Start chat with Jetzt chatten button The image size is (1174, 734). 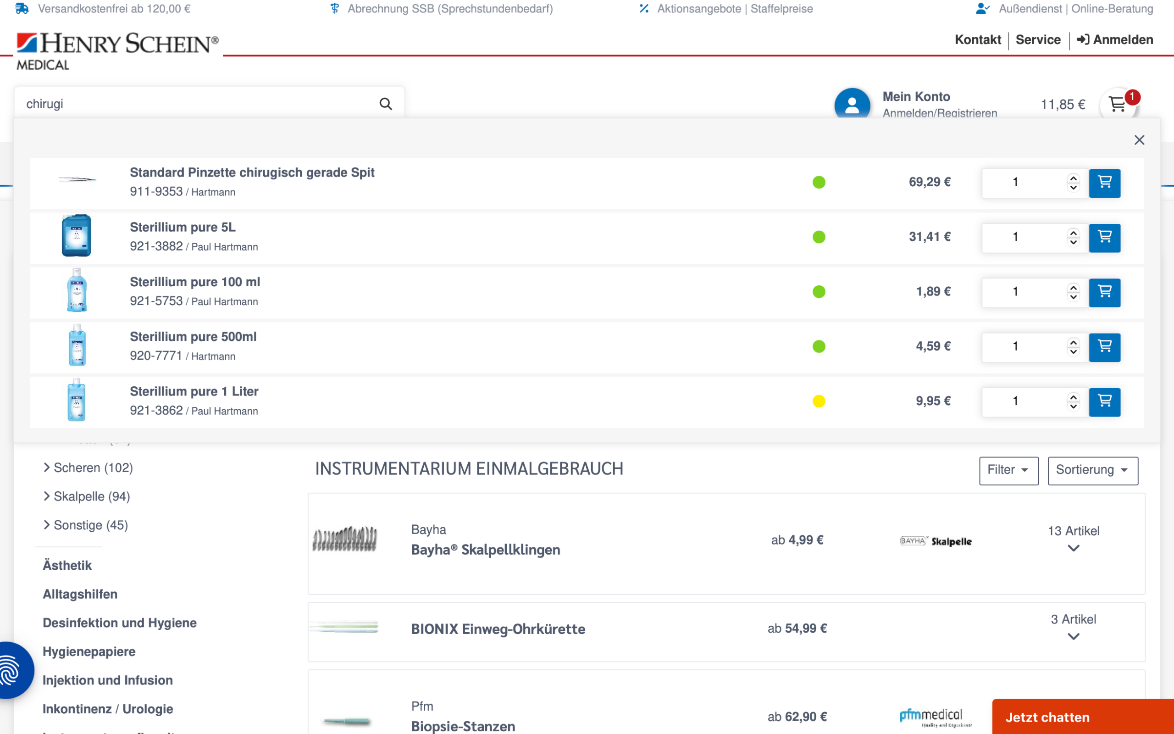click(x=1083, y=717)
